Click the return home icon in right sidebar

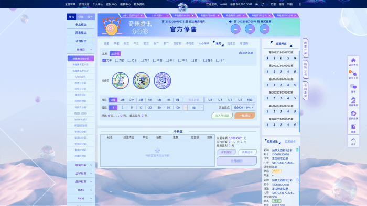coord(353,60)
